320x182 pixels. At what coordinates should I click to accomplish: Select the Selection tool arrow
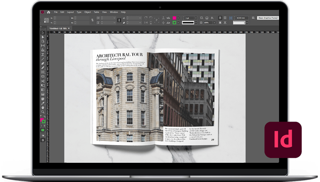click(x=43, y=32)
